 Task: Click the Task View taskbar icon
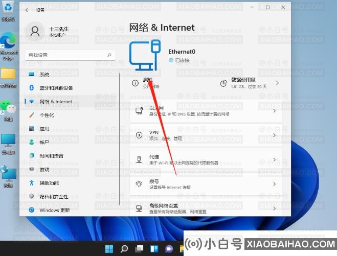tap(139, 249)
